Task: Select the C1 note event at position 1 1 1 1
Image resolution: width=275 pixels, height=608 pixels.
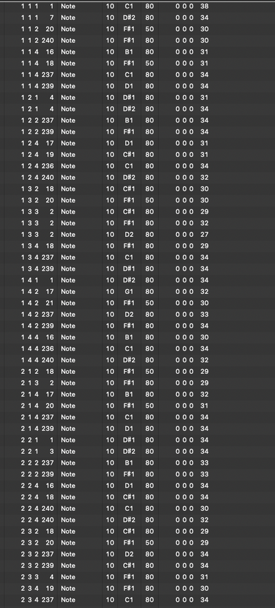Action: 137,6
